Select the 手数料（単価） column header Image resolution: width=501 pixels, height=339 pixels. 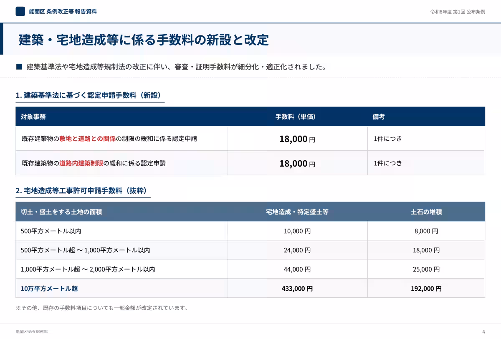[x=297, y=117]
